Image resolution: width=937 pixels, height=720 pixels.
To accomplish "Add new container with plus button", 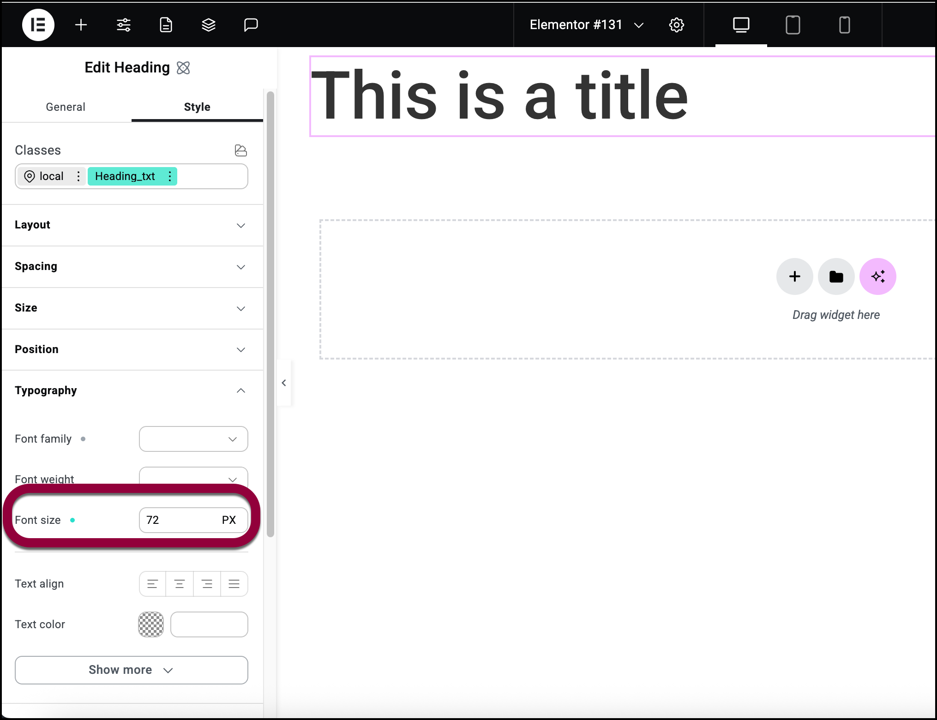I will click(x=795, y=276).
